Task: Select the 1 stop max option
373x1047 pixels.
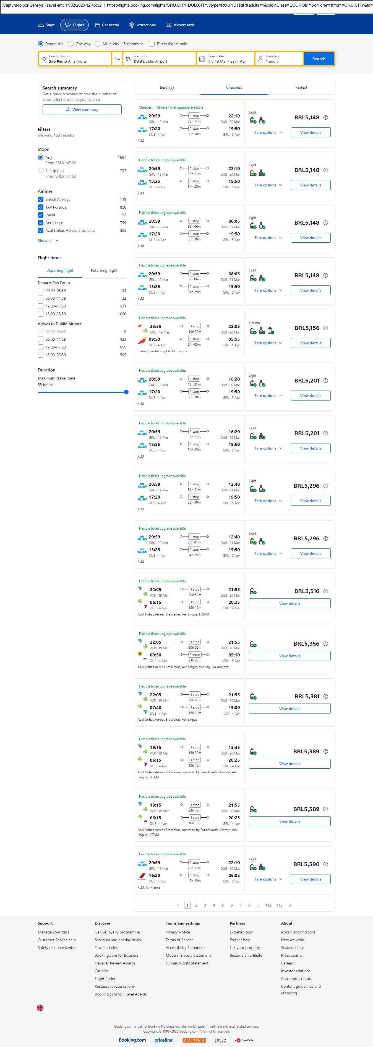Action: [41, 171]
